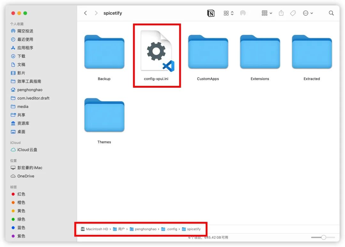Click the Search magnifier icon
This screenshot has width=345, height=247.
pyautogui.click(x=331, y=13)
